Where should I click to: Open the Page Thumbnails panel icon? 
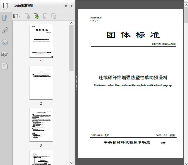pos(5,6)
